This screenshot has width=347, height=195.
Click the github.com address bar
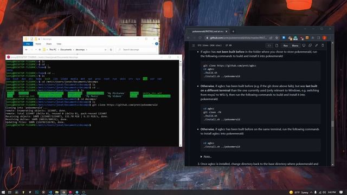pos(238,38)
